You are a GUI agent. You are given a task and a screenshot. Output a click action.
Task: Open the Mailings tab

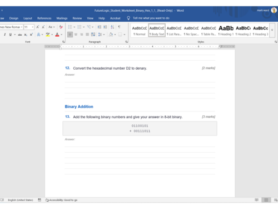pos(62,18)
